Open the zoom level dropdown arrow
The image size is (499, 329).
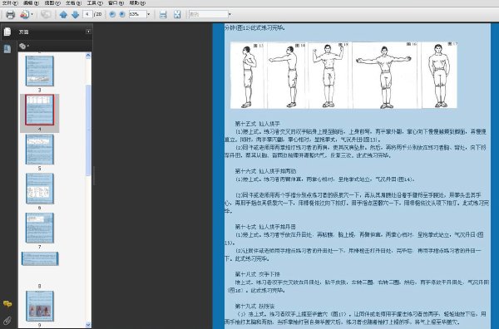coord(148,14)
